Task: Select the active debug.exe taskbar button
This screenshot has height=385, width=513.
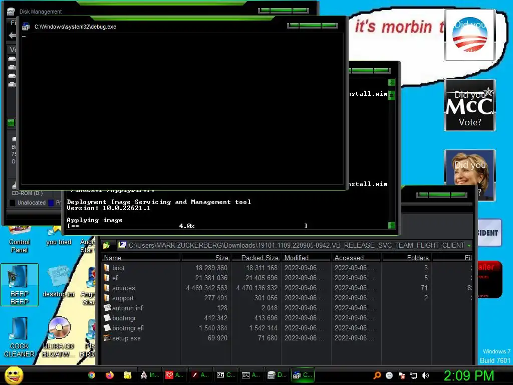Action: 302,375
